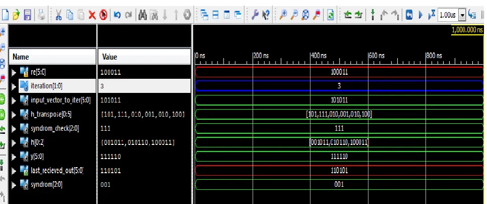
Task: Select the input_vector_to_iter[5:0] signal
Action: point(61,100)
